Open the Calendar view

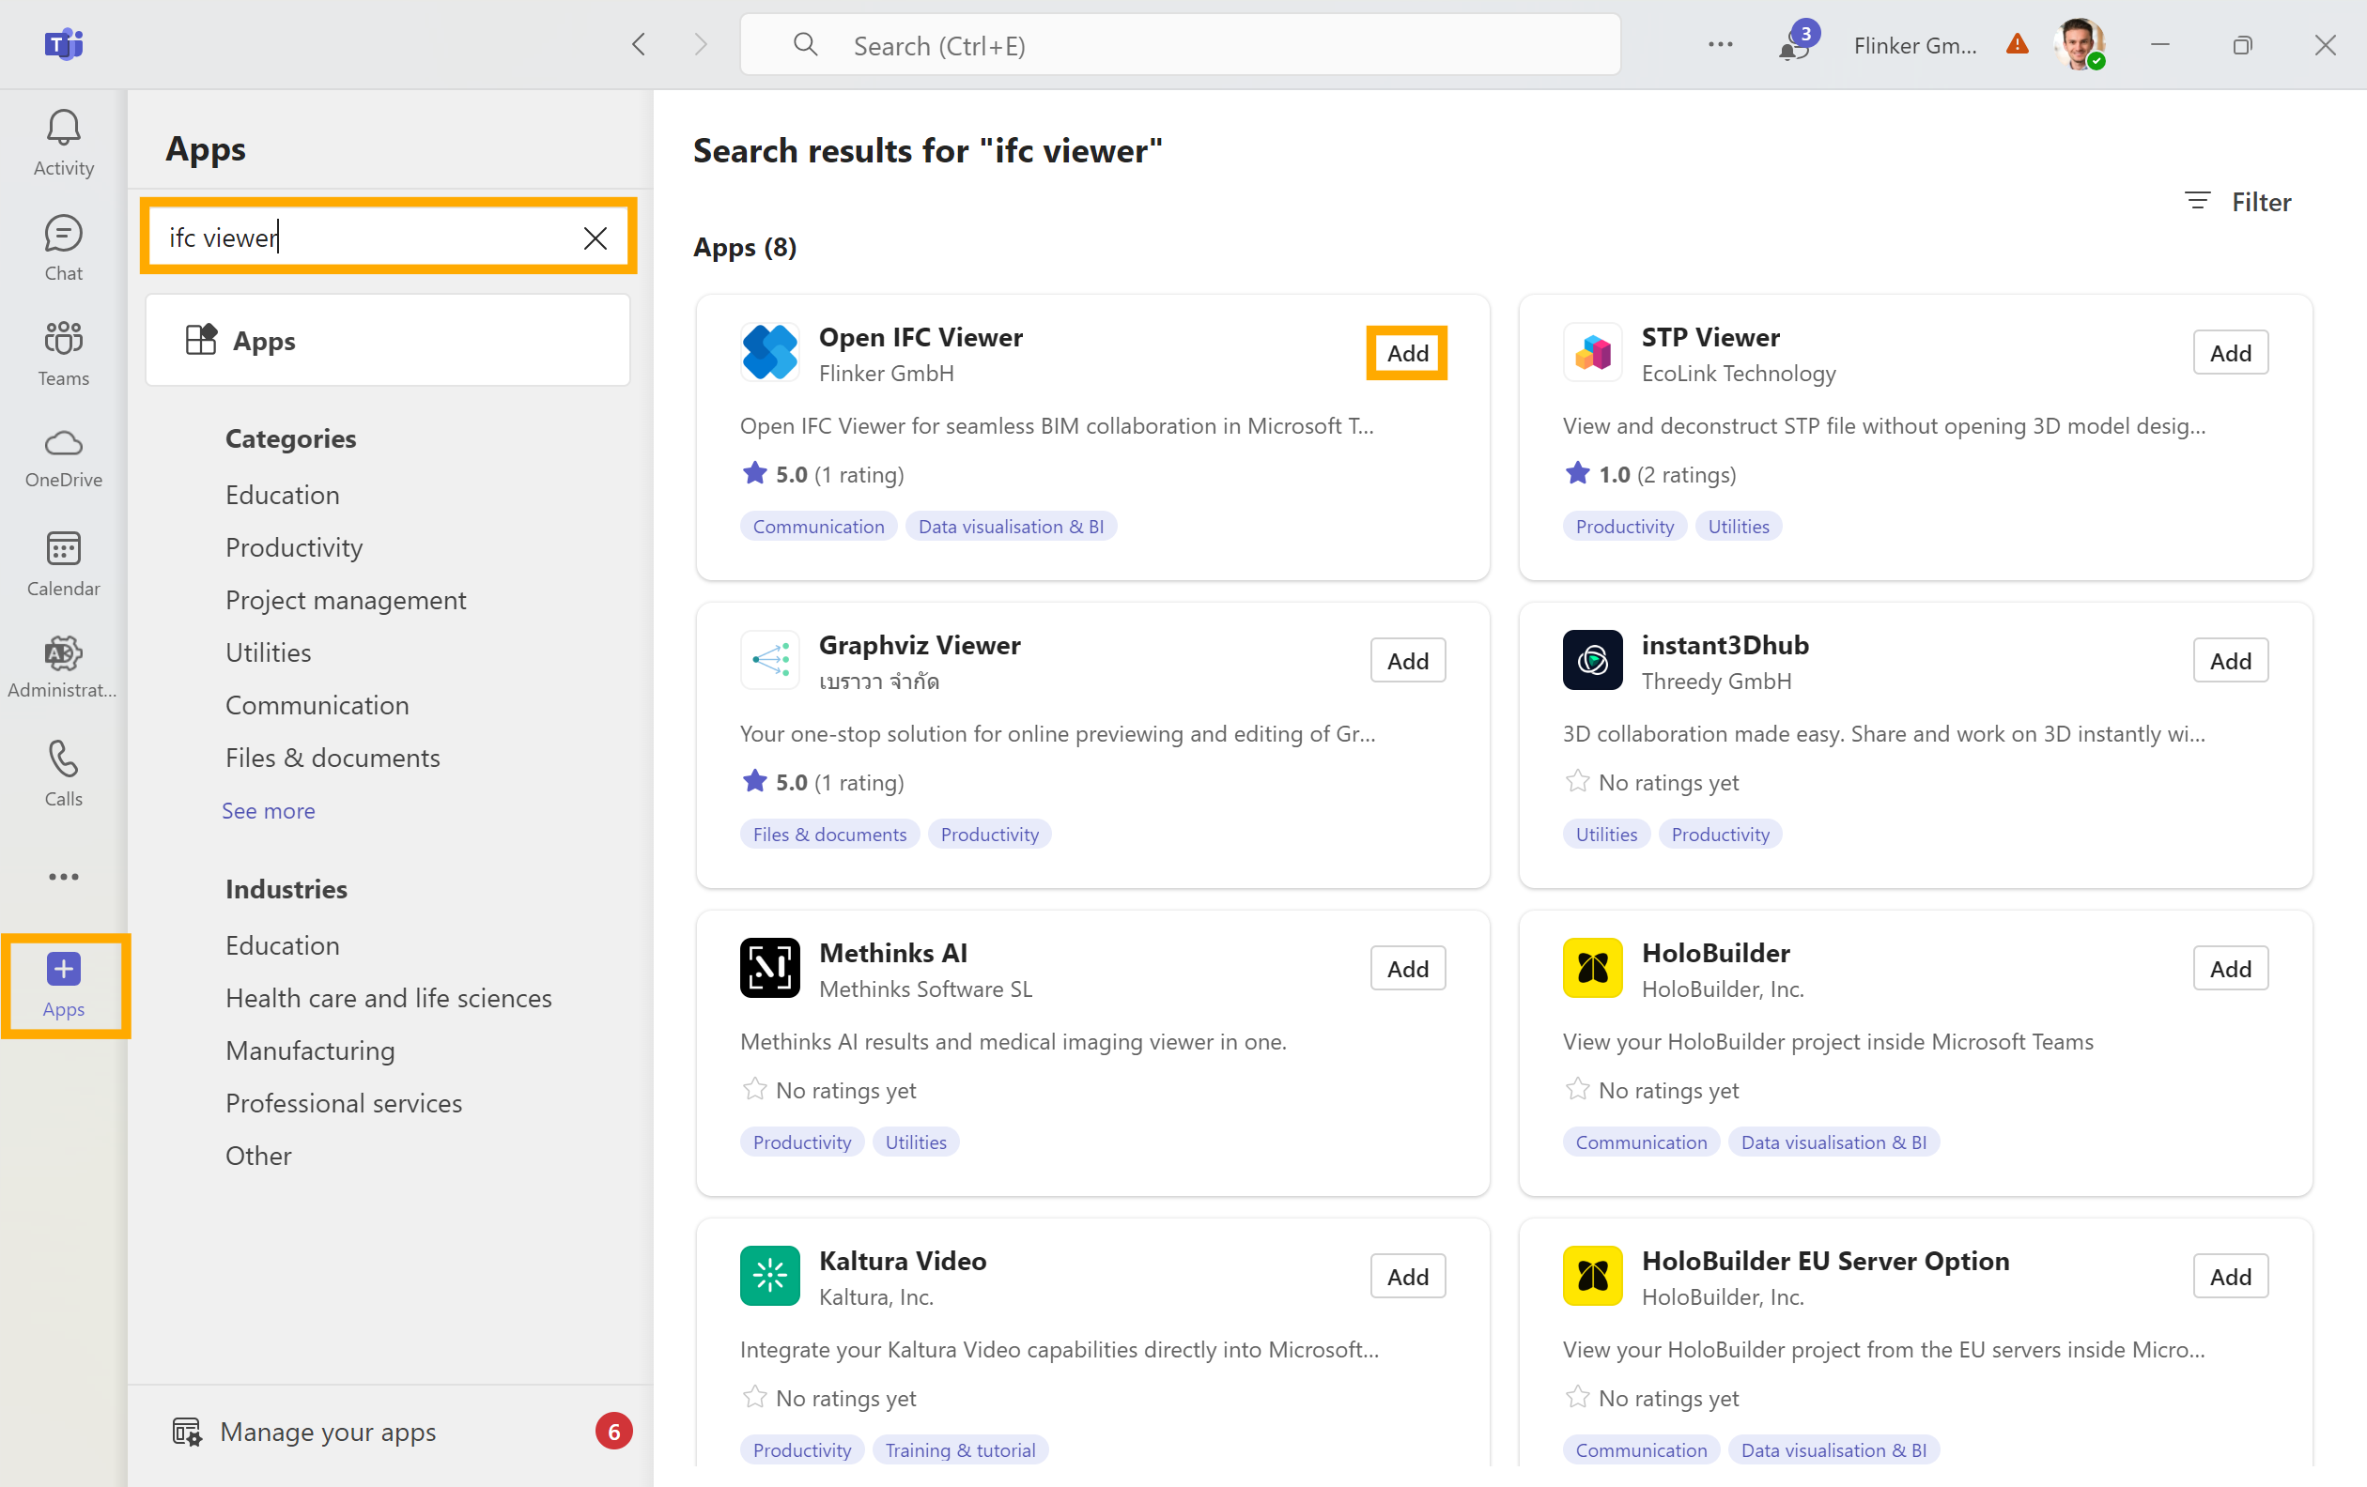coord(63,562)
